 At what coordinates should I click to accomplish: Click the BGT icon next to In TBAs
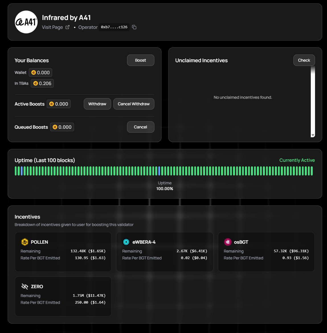tap(36, 83)
